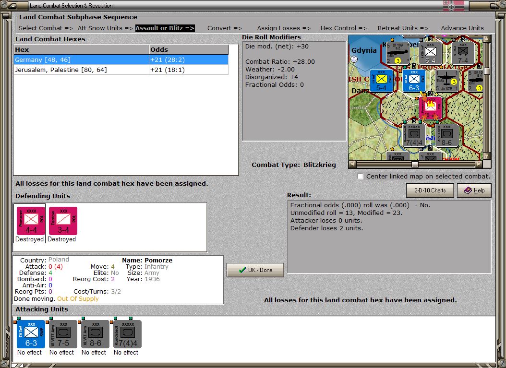Click the map vertical scrollbar thumb

click(487, 71)
